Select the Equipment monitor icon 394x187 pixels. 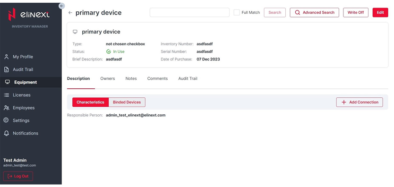point(7,82)
